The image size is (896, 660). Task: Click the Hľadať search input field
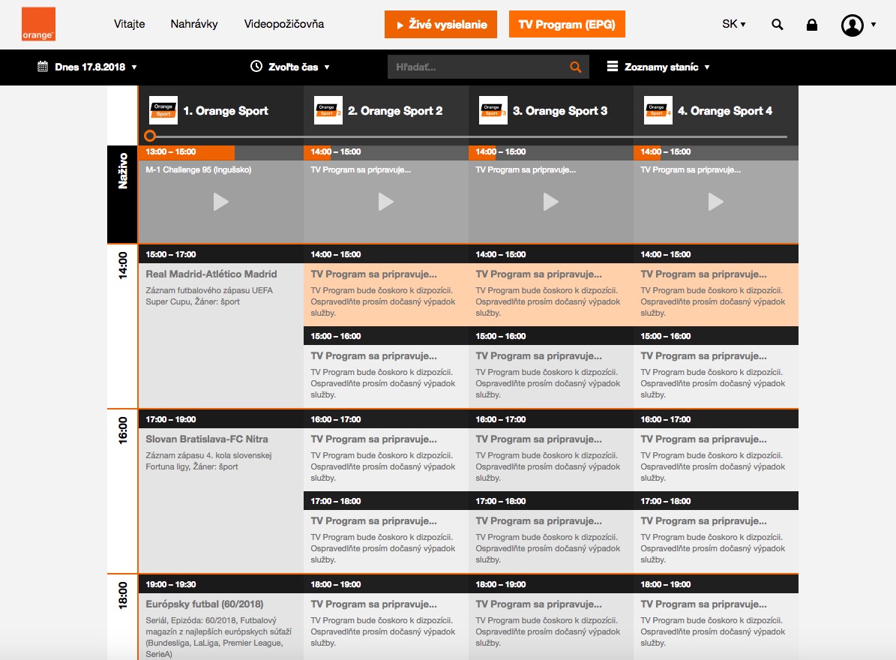[488, 67]
